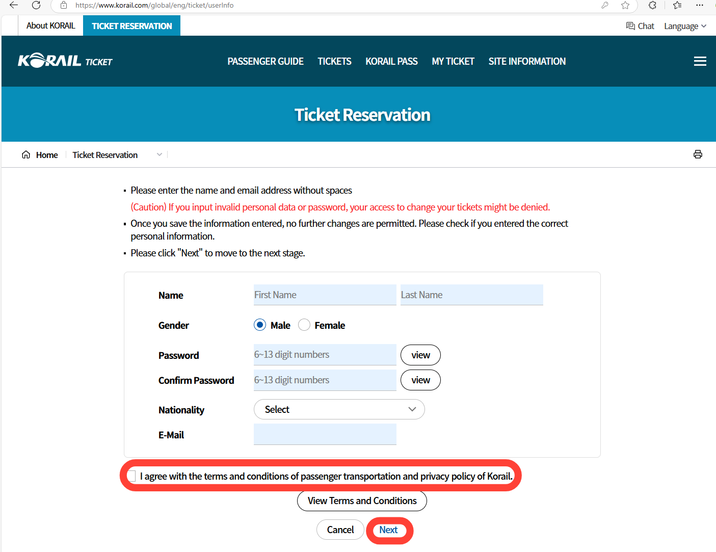716x552 pixels.
Task: Select the Male radio button
Action: pyautogui.click(x=260, y=325)
